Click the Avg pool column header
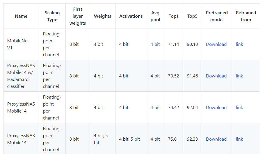Image resolution: width=272 pixels, height=154 pixels. point(155,16)
